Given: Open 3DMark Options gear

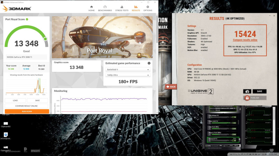Looking at the screenshot, I should coord(148,8).
